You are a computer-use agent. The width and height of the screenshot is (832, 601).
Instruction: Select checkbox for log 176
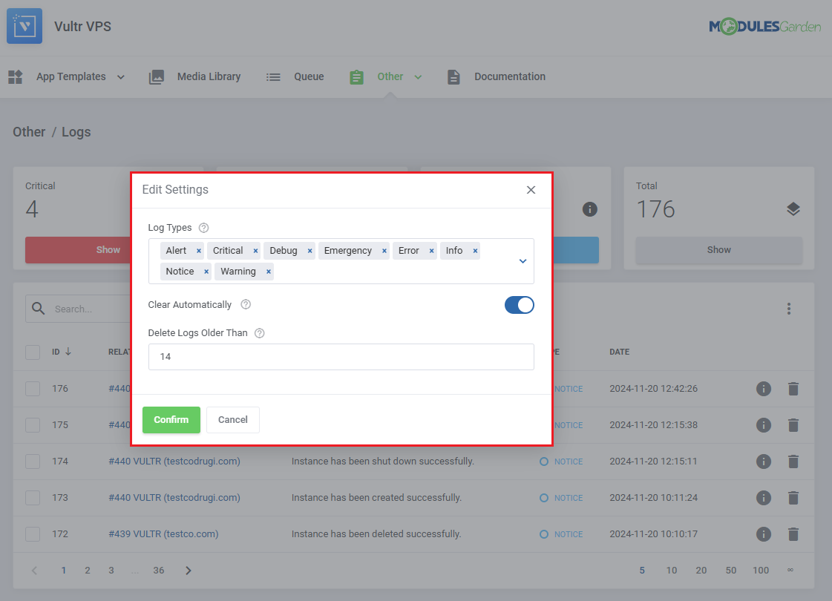(x=33, y=389)
